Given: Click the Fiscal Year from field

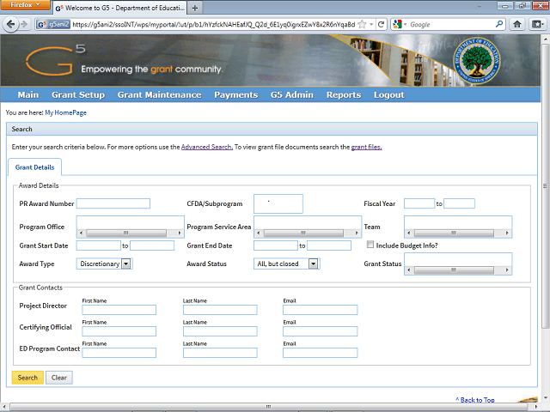Looking at the screenshot, I should coord(419,203).
